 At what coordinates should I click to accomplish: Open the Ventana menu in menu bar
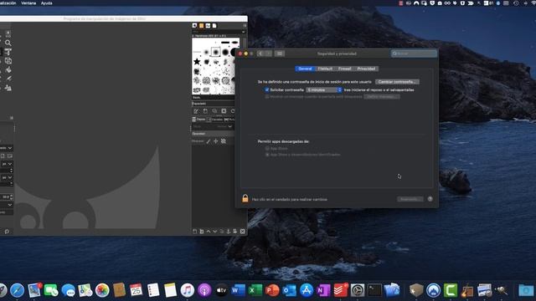coord(28,3)
